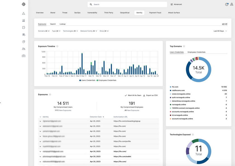Switch to the Threat tab
The image size is (235, 166).
[65, 13]
